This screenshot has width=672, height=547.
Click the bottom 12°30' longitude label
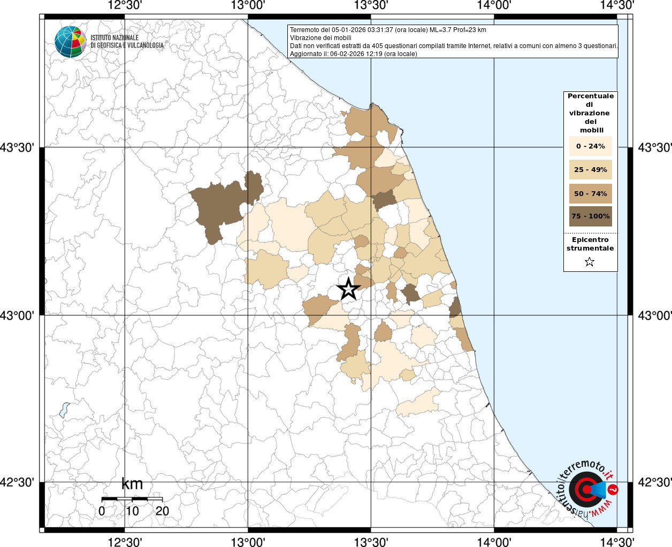tap(125, 542)
